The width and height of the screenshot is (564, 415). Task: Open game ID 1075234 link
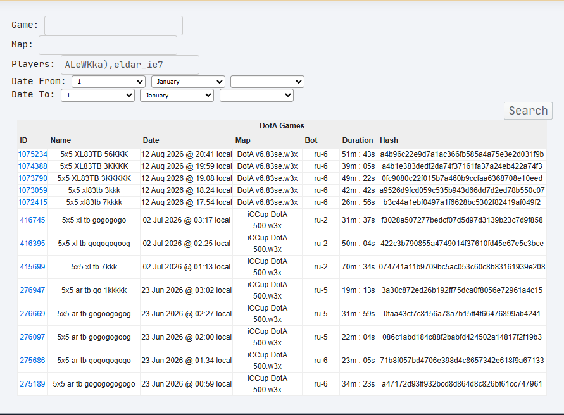33,154
